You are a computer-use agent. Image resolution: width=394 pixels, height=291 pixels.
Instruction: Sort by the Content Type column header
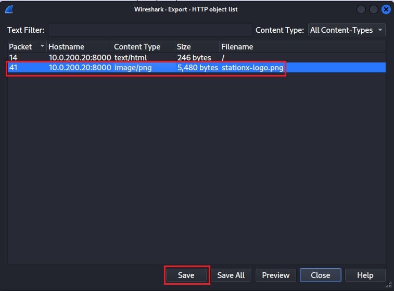pos(144,47)
